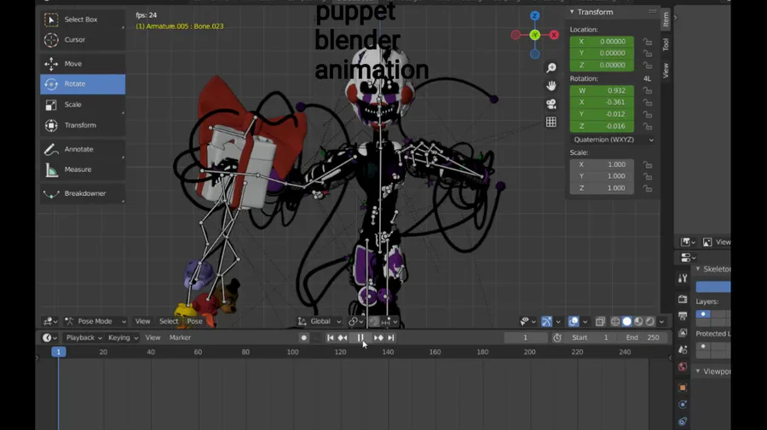Open Object Constraints properties icon
The height and width of the screenshot is (430, 767).
point(683,421)
